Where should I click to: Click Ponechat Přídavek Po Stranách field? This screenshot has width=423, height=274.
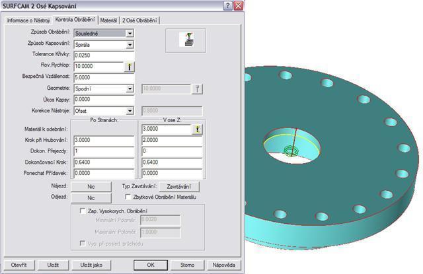pos(104,174)
